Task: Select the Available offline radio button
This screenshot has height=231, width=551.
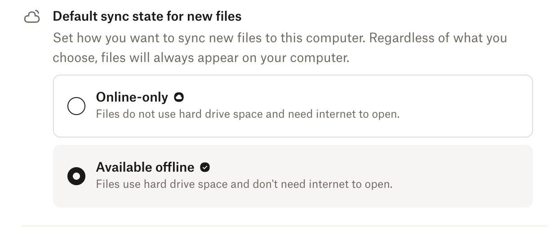Action: click(76, 176)
